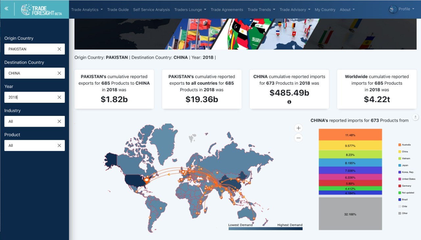
Task: Download the imports chart
Action: pos(415,117)
